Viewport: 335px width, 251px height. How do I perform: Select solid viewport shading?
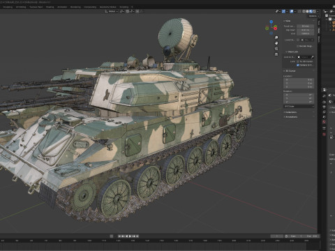(307, 11)
